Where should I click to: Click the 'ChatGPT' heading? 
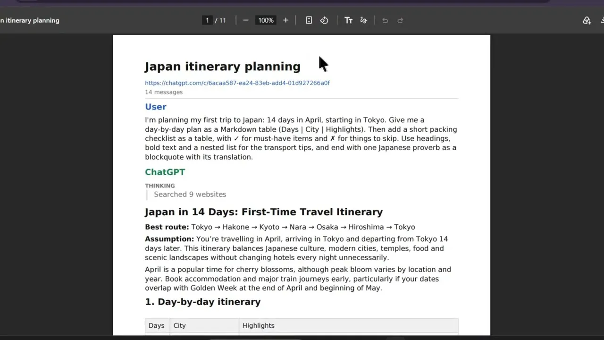165,172
